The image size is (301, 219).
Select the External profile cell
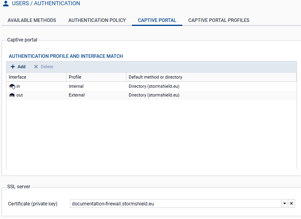pos(77,95)
